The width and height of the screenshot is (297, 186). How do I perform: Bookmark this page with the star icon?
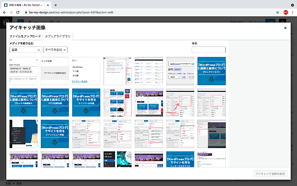tap(277, 12)
